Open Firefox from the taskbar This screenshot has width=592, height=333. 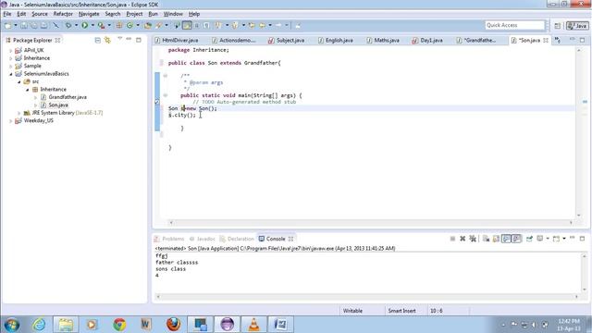173,325
